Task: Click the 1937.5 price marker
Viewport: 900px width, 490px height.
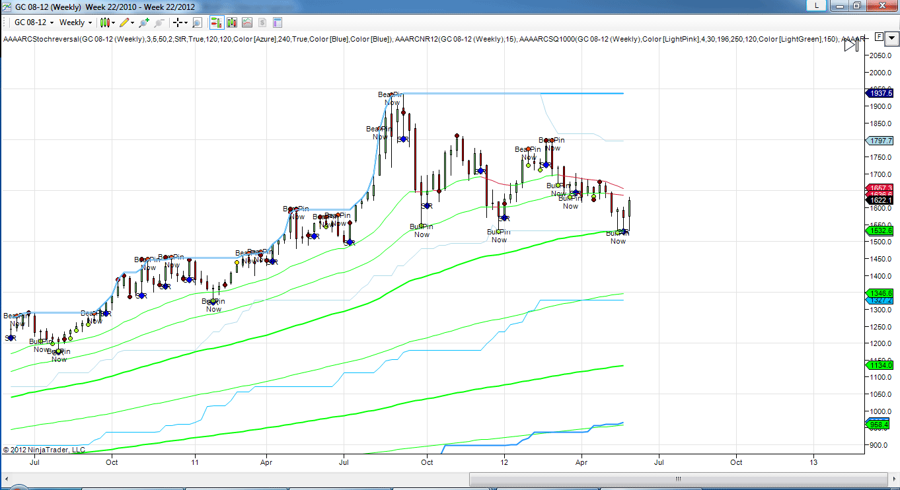Action: (878, 93)
